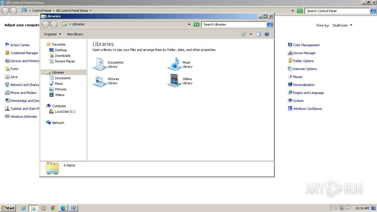Viewport: 377px width, 212px height.
Task: Open Windows Media Player from taskbar
Action: point(43,208)
